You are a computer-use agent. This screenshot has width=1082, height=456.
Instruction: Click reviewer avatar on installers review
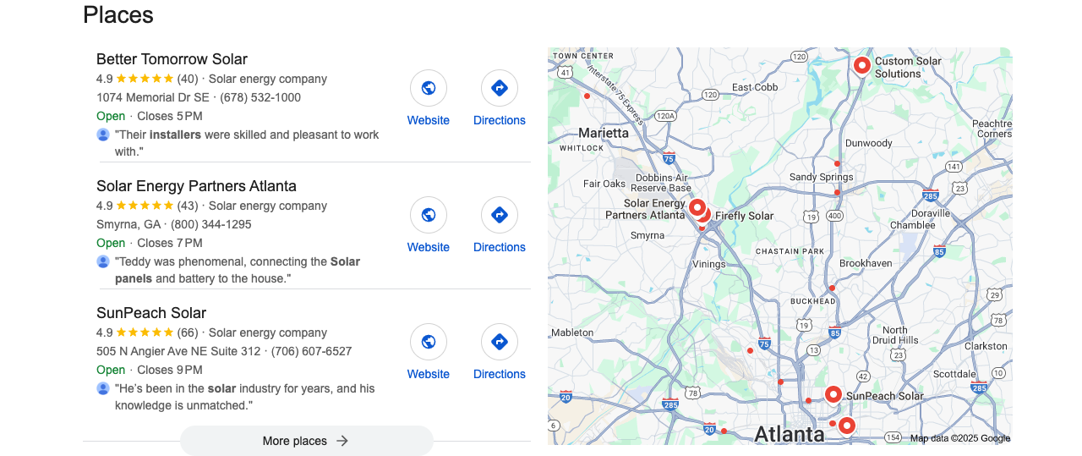(x=103, y=135)
